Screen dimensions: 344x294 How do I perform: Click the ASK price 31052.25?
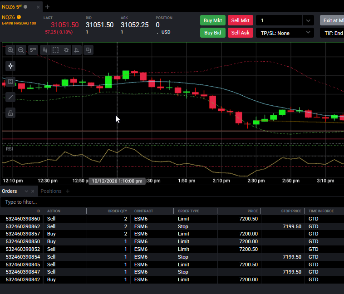click(x=134, y=25)
